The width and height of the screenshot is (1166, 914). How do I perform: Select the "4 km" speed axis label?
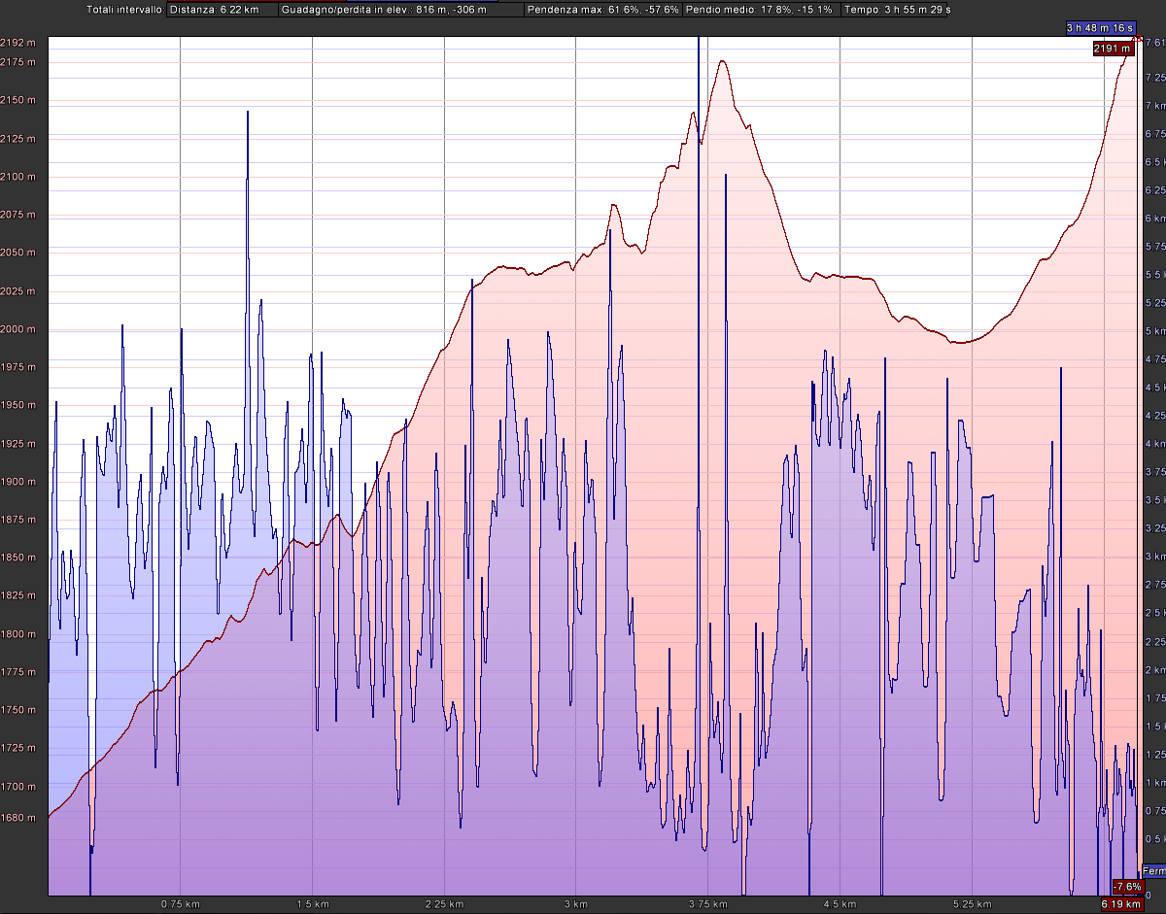1155,444
